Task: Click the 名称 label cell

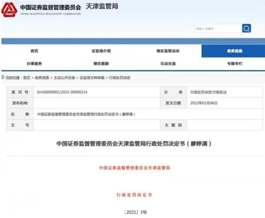Action: click(20, 114)
